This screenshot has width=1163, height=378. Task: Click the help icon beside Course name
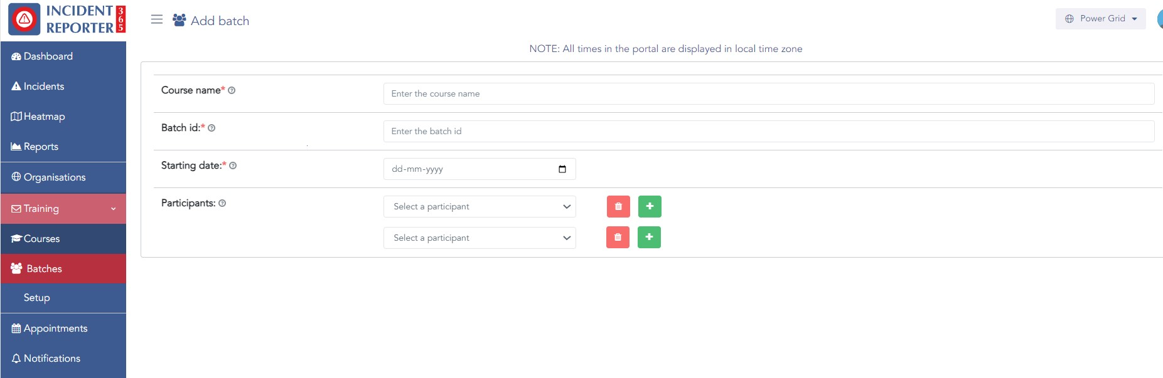(232, 90)
